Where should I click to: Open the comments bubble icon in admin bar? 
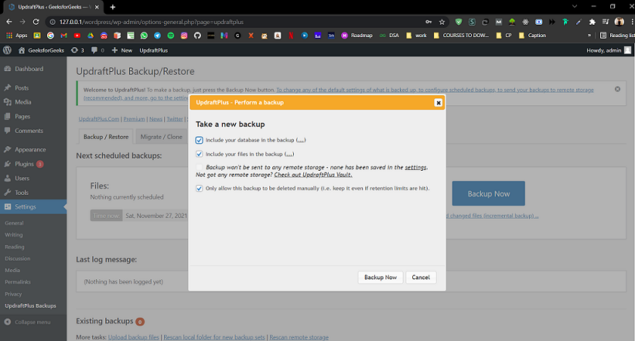(x=97, y=50)
